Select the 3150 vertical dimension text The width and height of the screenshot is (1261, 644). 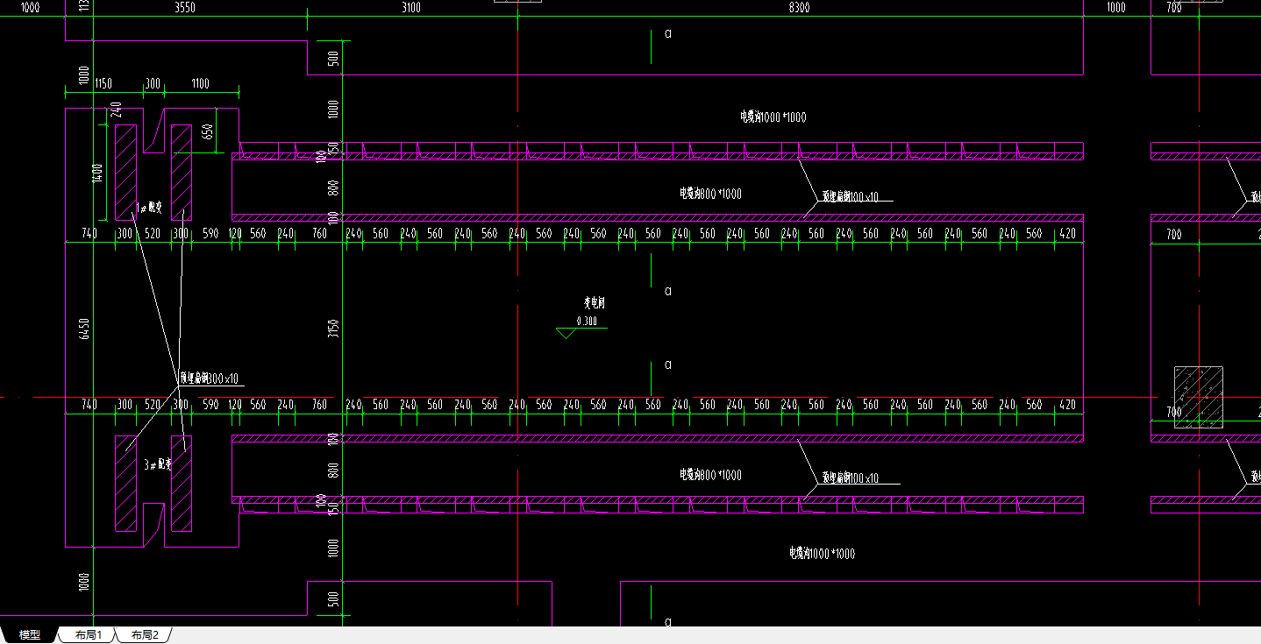(x=333, y=329)
